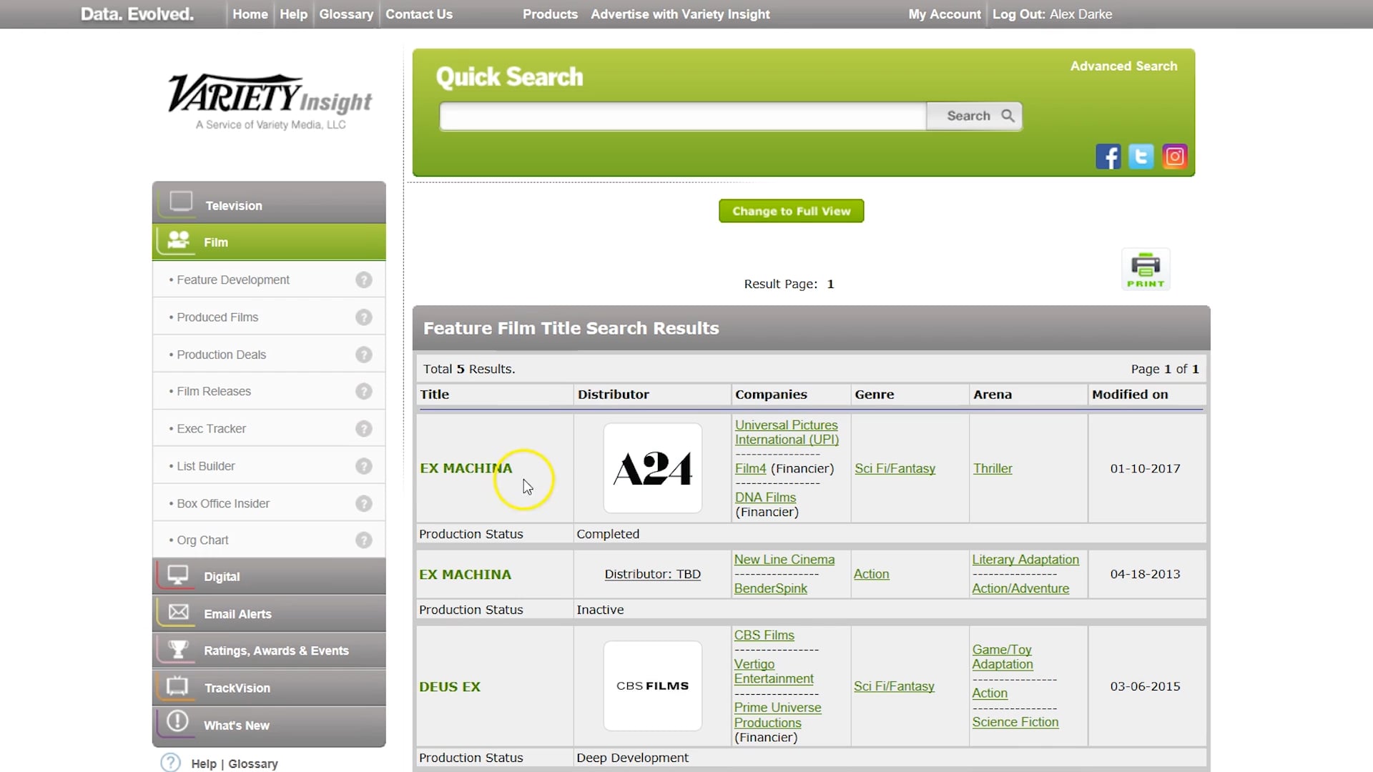Click the Television section icon
1373x772 pixels.
(181, 202)
